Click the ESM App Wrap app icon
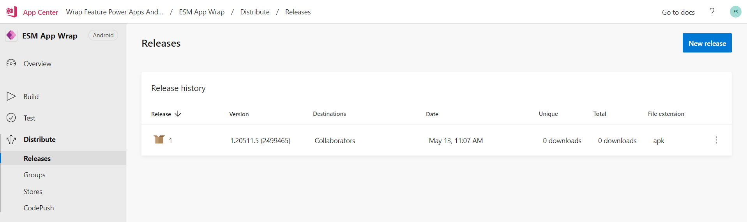747x222 pixels. 11,35
